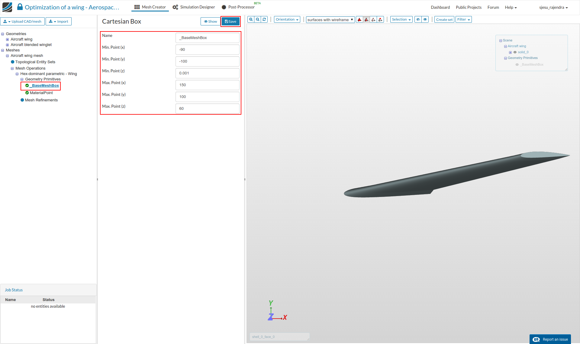This screenshot has height=344, width=580.
Task: Select MaterialPoint in the mesh tree
Action: [x=41, y=93]
